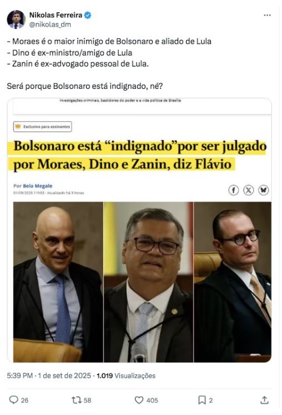Click the Nikolas Ferreira display name

[56, 15]
